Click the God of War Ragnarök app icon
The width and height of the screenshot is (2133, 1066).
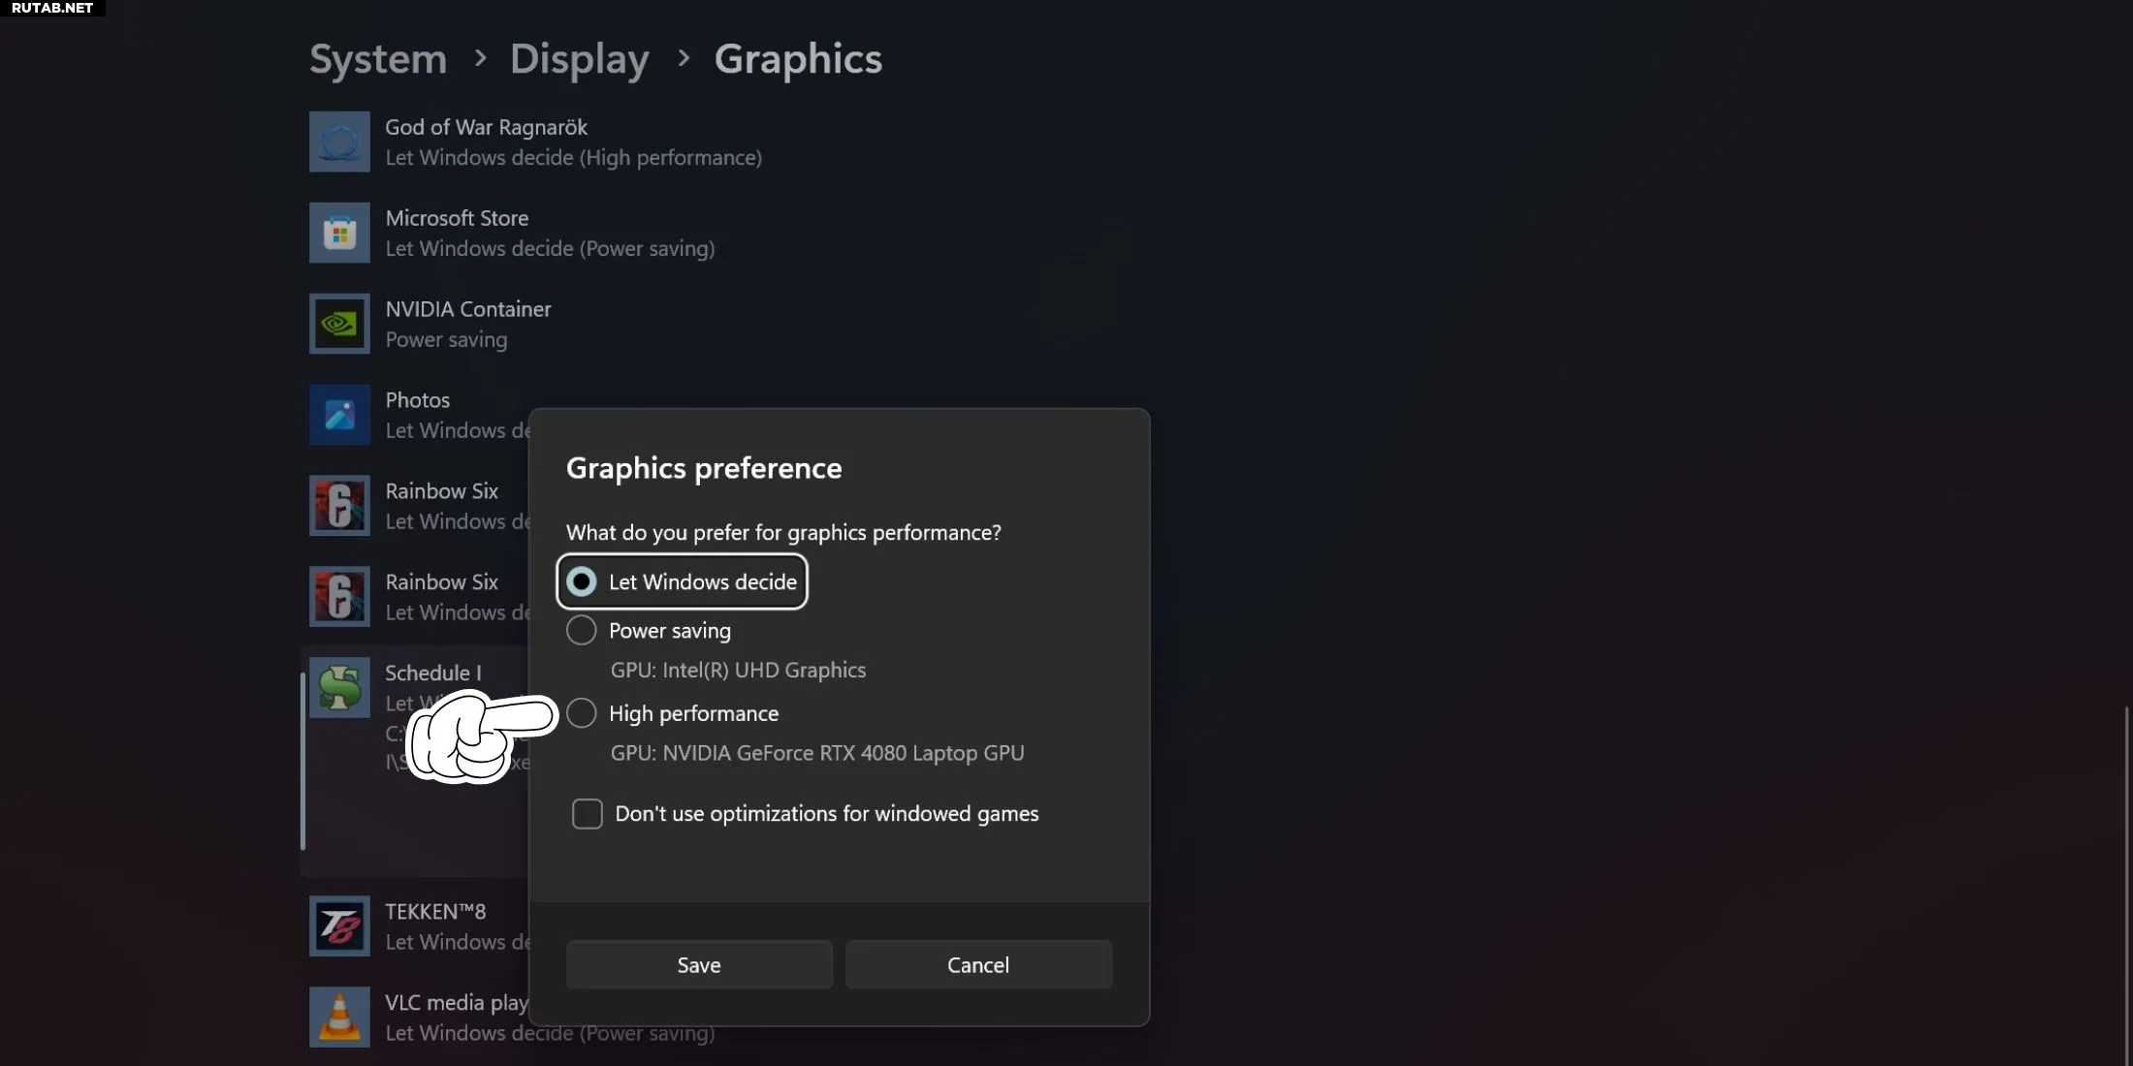(339, 141)
